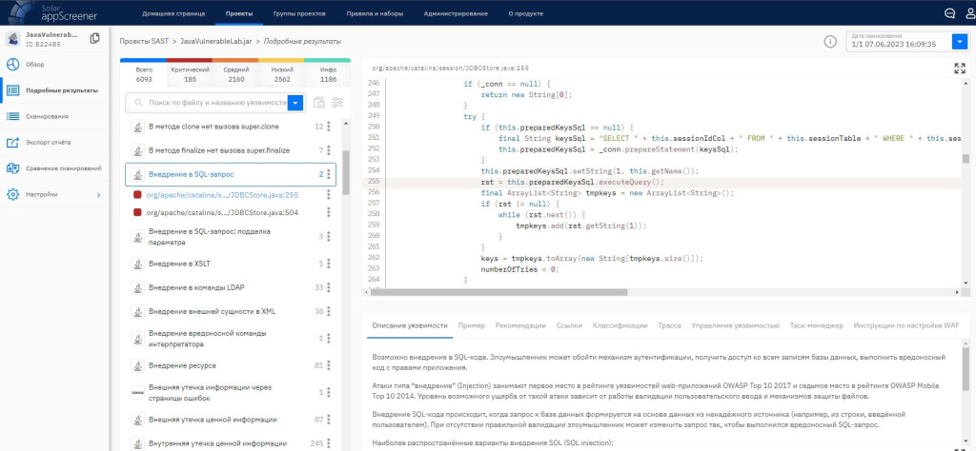This screenshot has width=976, height=451.
Task: Copy project ID B224B6 icon
Action: pyautogui.click(x=94, y=38)
